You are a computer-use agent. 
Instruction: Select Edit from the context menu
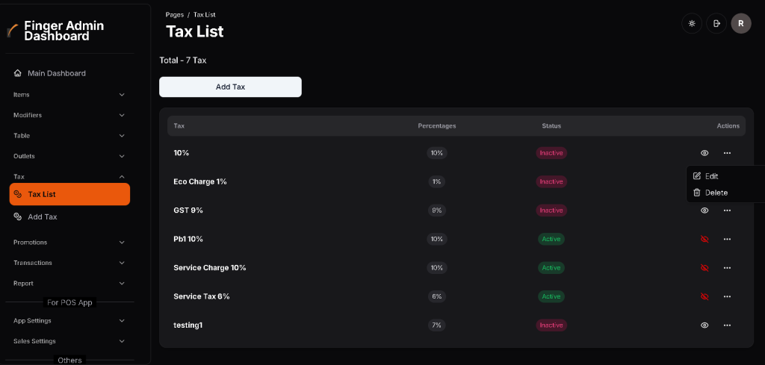pos(711,176)
